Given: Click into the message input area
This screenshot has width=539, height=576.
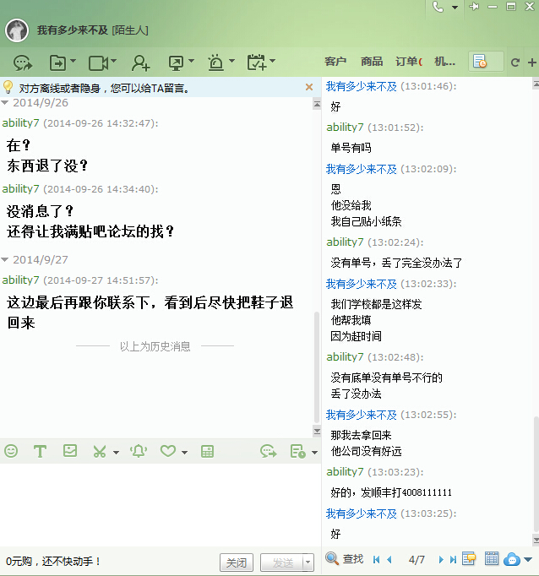Looking at the screenshot, I should tap(161, 504).
